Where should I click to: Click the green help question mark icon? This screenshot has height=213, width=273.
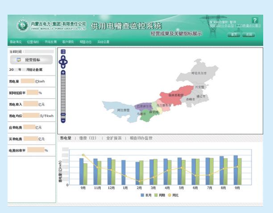coord(255,20)
